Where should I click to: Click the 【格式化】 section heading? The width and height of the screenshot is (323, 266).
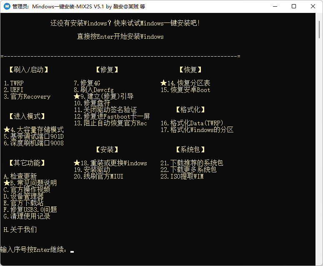[190, 109]
